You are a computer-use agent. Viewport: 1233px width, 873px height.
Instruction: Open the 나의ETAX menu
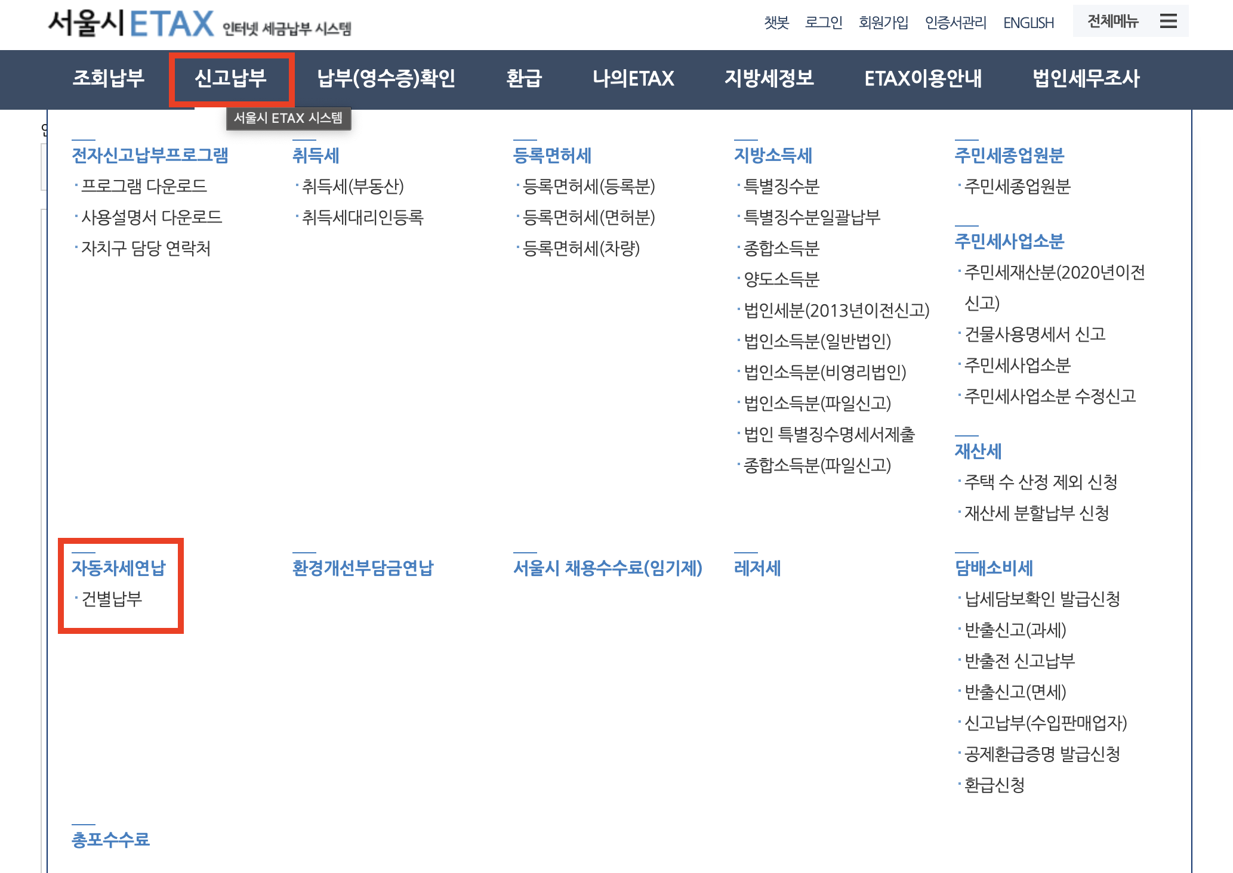point(633,78)
